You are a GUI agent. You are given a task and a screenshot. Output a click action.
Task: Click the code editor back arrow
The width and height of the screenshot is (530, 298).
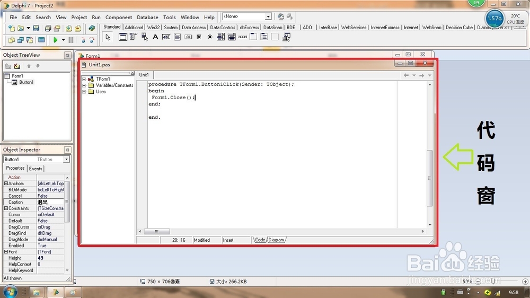click(x=406, y=75)
